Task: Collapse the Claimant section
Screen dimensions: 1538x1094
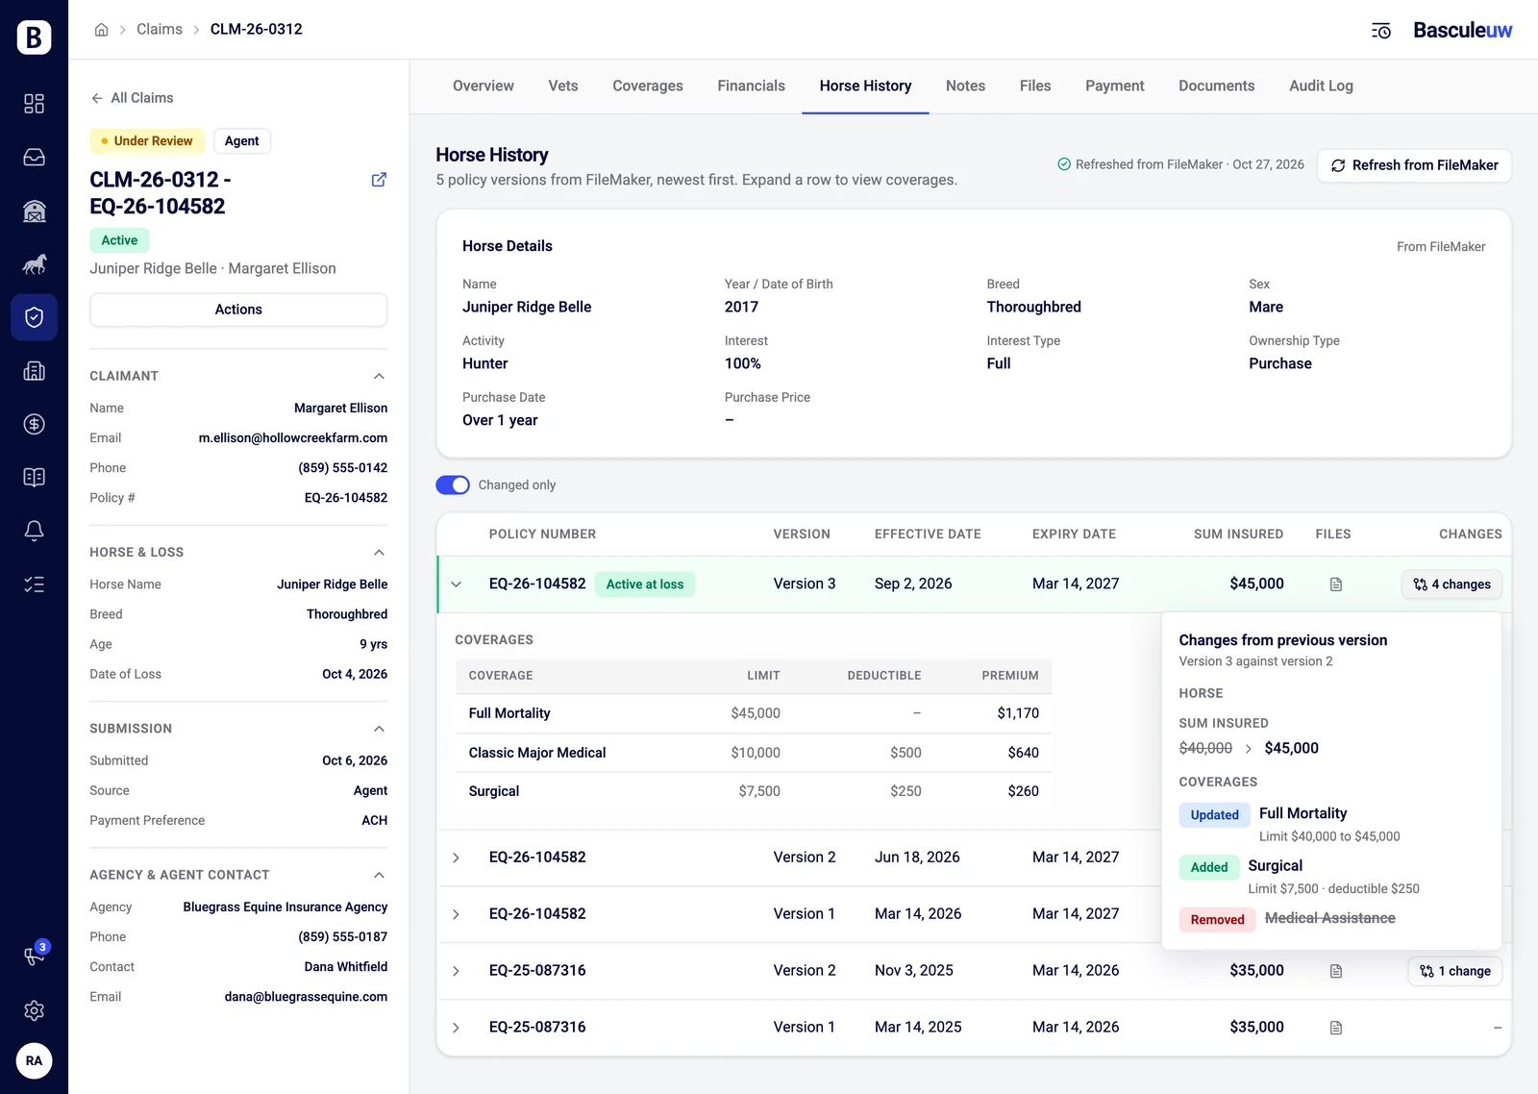Action: pyautogui.click(x=379, y=376)
